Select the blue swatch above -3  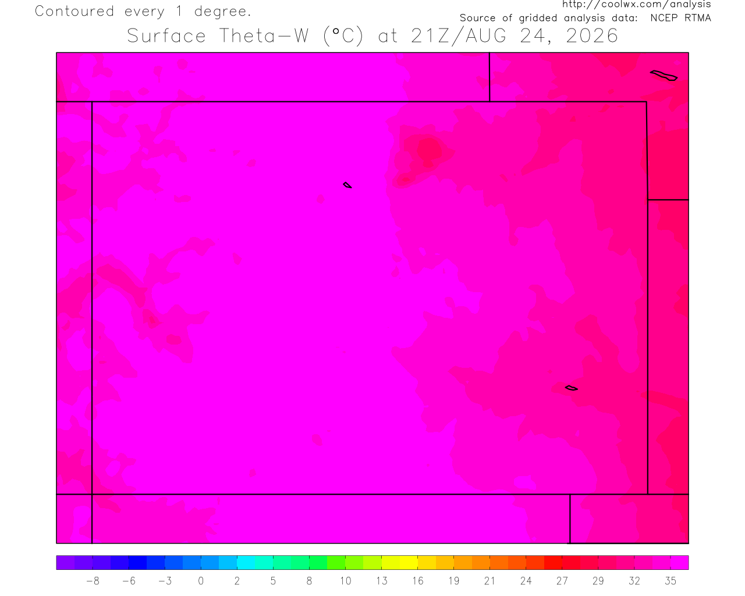tap(173, 563)
